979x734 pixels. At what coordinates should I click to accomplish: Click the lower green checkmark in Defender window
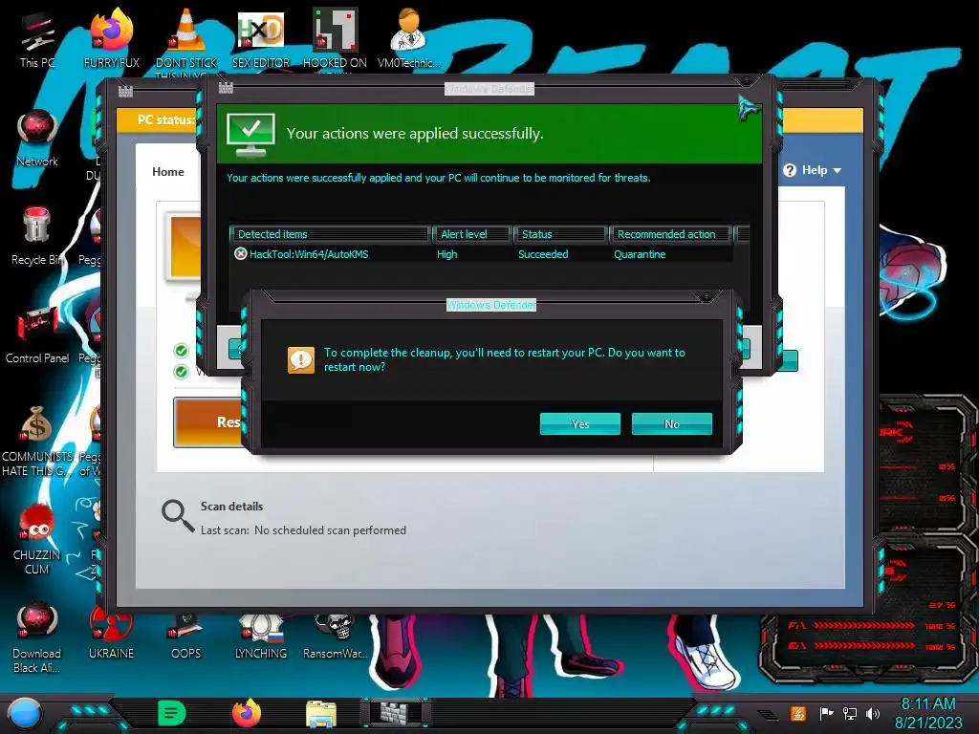tap(181, 372)
